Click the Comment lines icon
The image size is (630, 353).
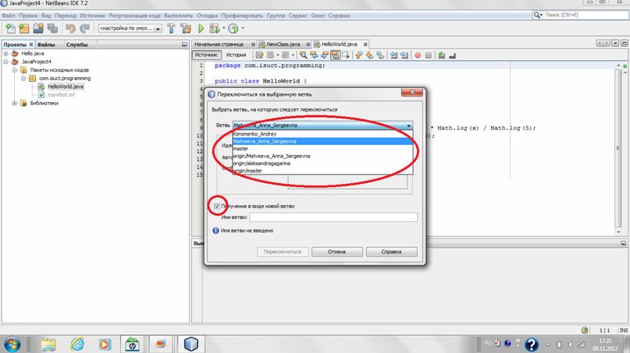(x=442, y=55)
